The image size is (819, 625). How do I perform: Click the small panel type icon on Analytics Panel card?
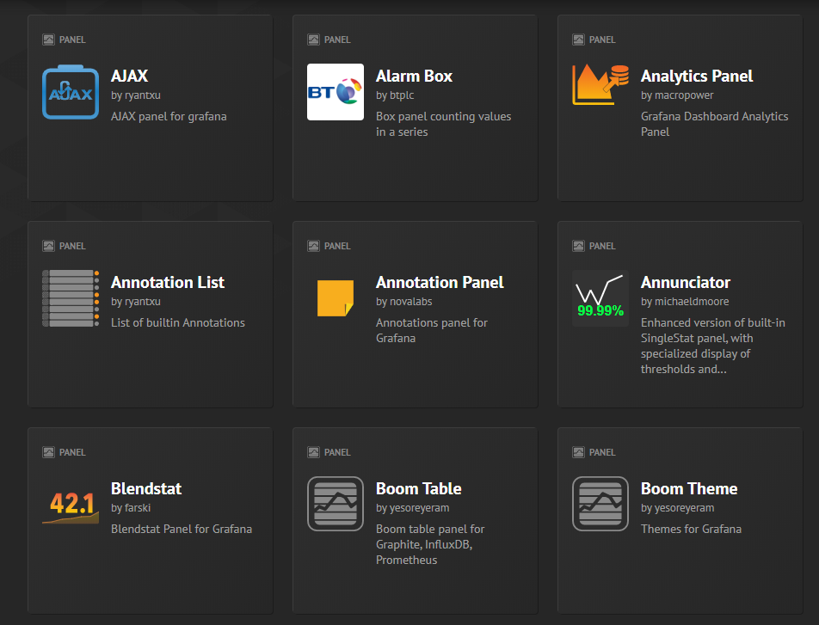pos(578,40)
